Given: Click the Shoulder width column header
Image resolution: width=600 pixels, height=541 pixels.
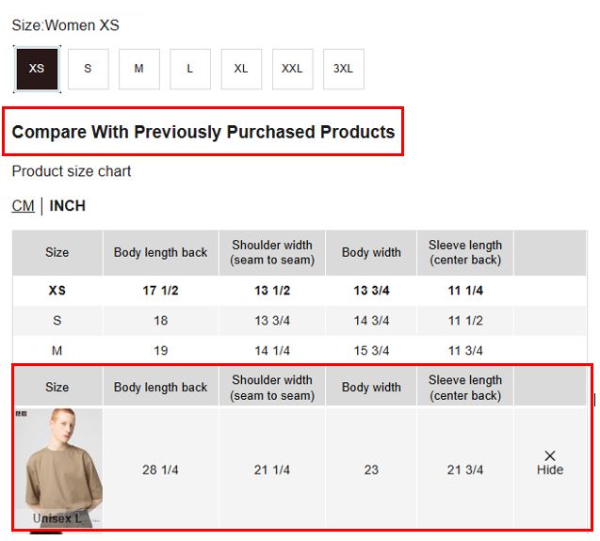Looking at the screenshot, I should 272,253.
